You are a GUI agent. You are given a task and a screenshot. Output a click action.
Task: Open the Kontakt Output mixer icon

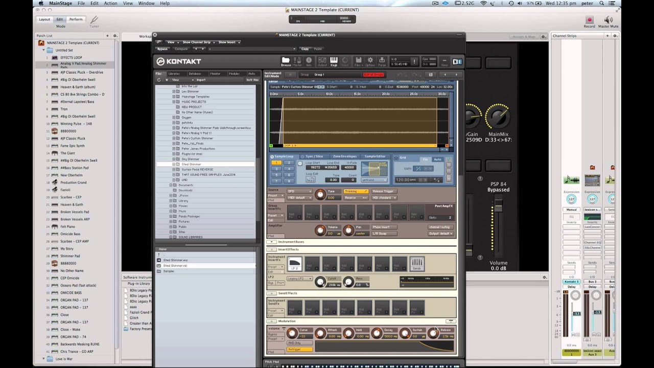pos(322,61)
